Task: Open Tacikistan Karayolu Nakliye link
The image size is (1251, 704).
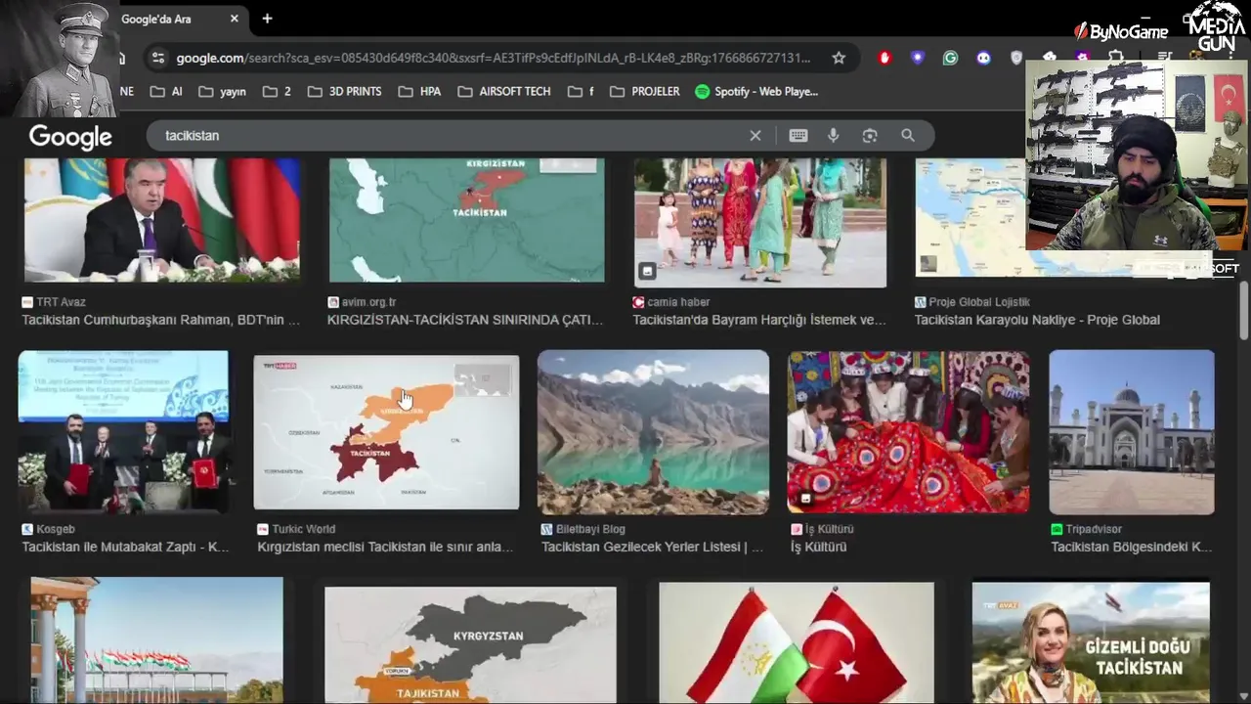Action: coord(1037,320)
